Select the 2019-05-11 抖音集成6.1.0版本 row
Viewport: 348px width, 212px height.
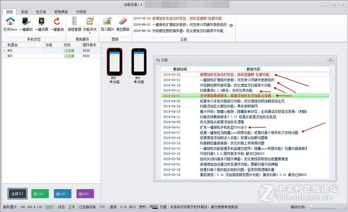pyautogui.click(x=245, y=91)
